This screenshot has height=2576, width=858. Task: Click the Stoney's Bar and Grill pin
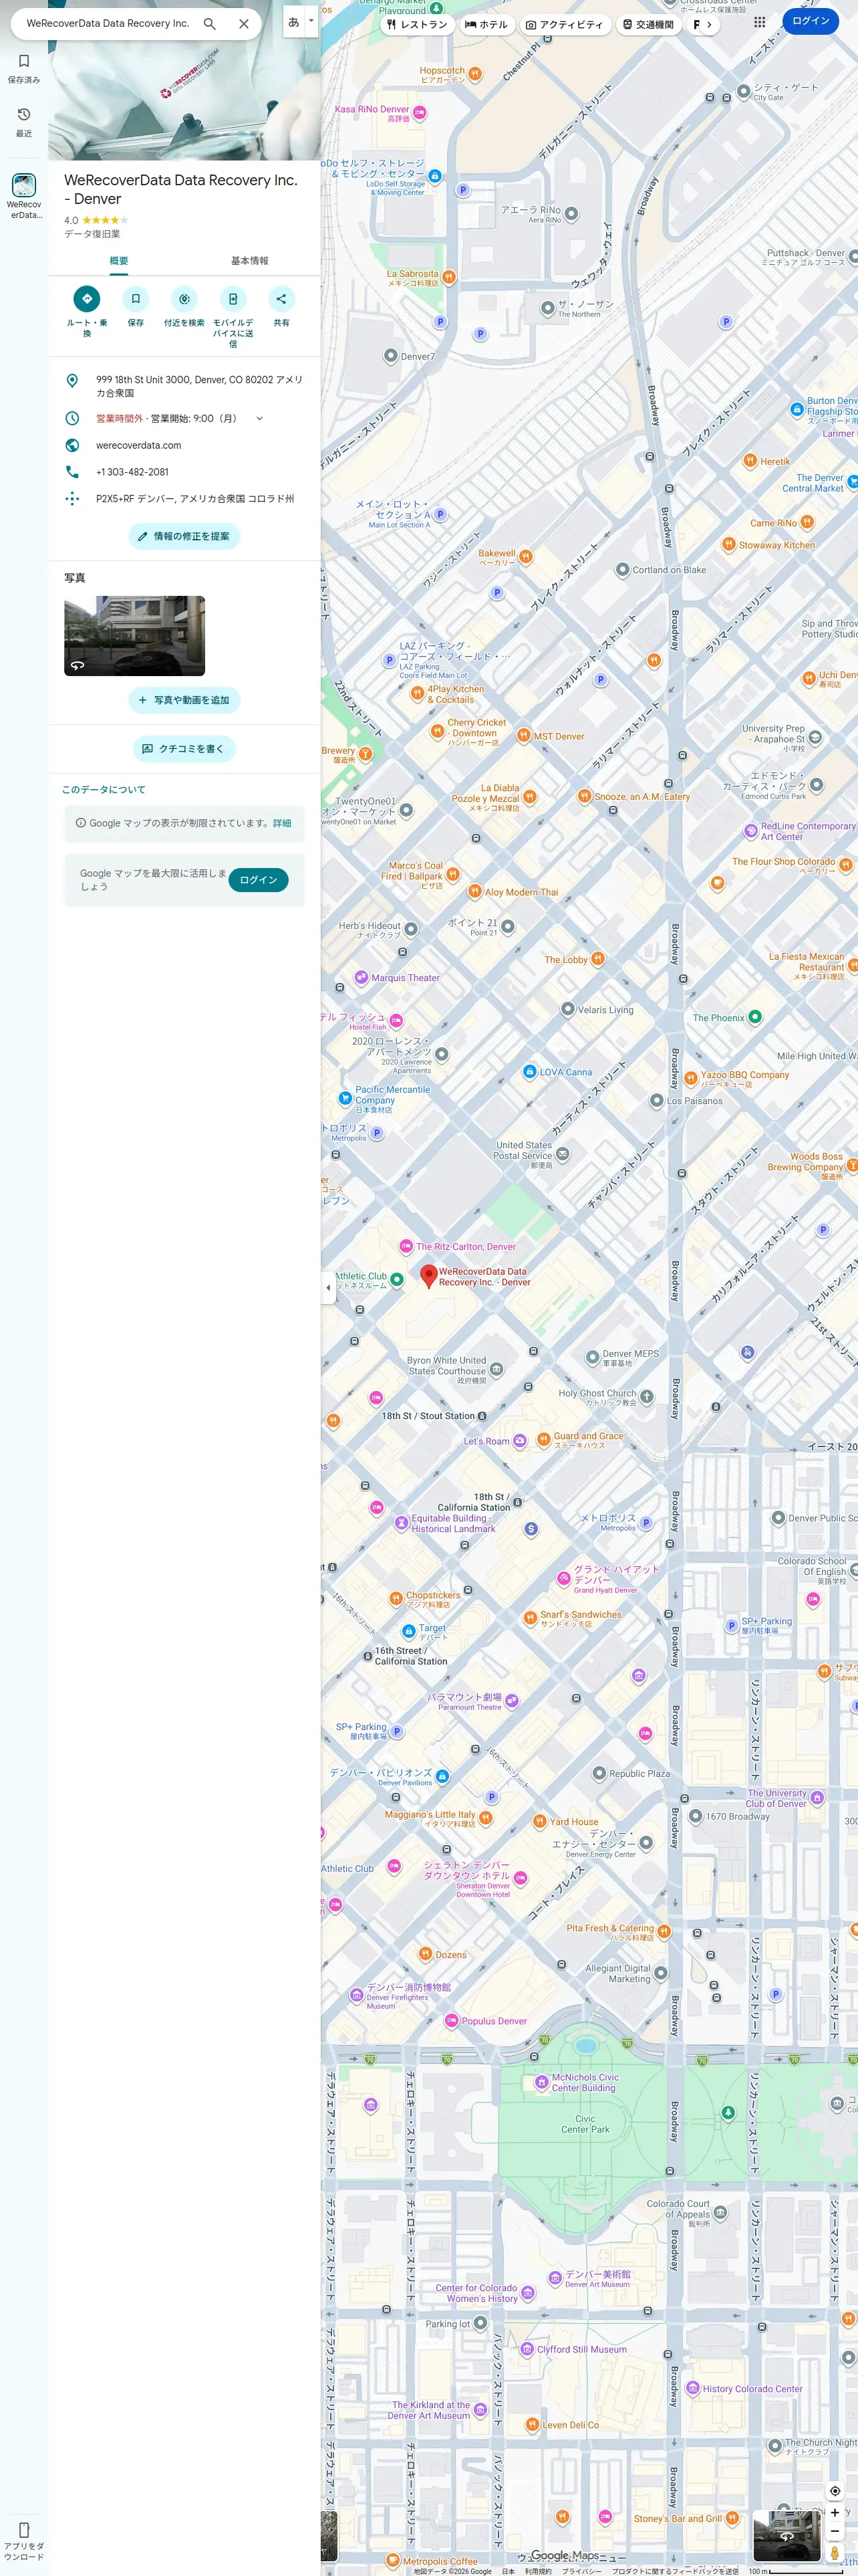(732, 2519)
